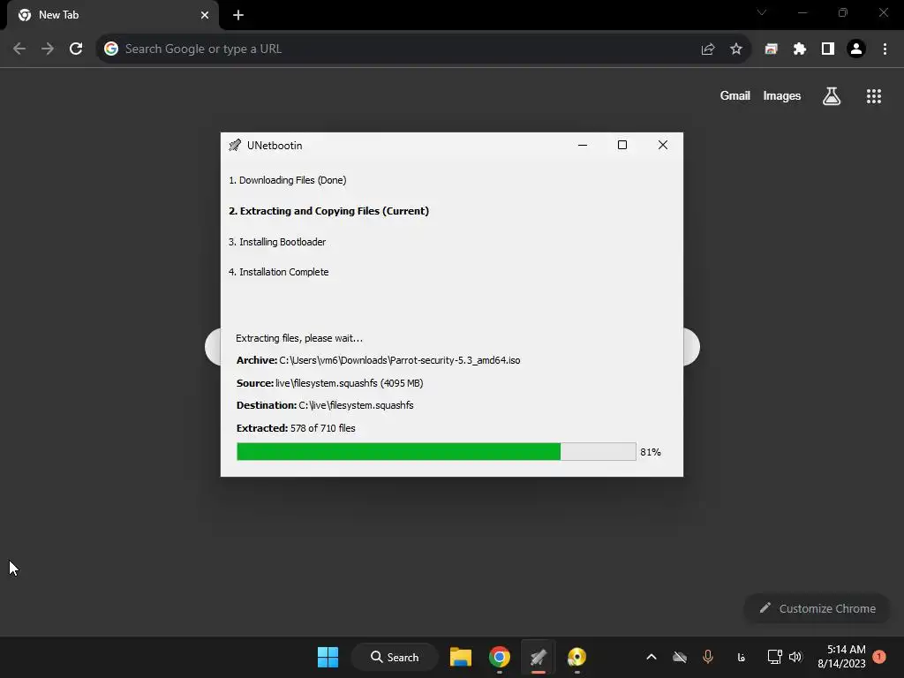Click UNetbootin icon in taskbar
Viewport: 904px width, 678px height.
point(538,657)
